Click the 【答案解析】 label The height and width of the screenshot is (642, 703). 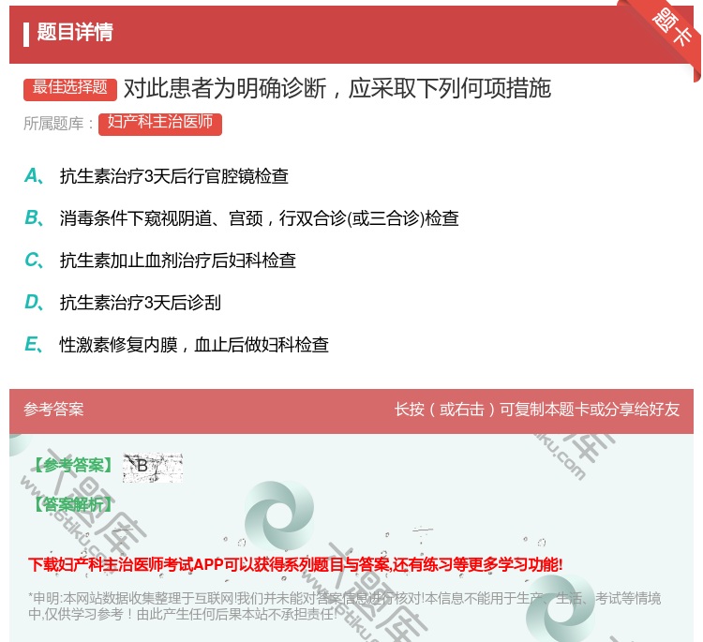[x=74, y=505]
